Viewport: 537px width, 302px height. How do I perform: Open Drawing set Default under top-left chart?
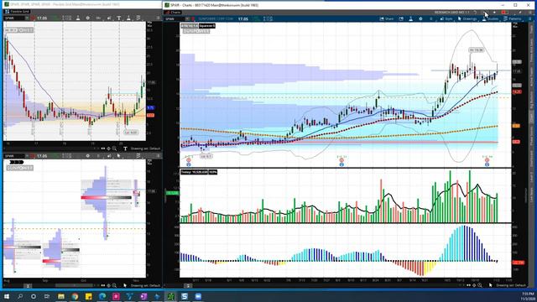point(146,148)
